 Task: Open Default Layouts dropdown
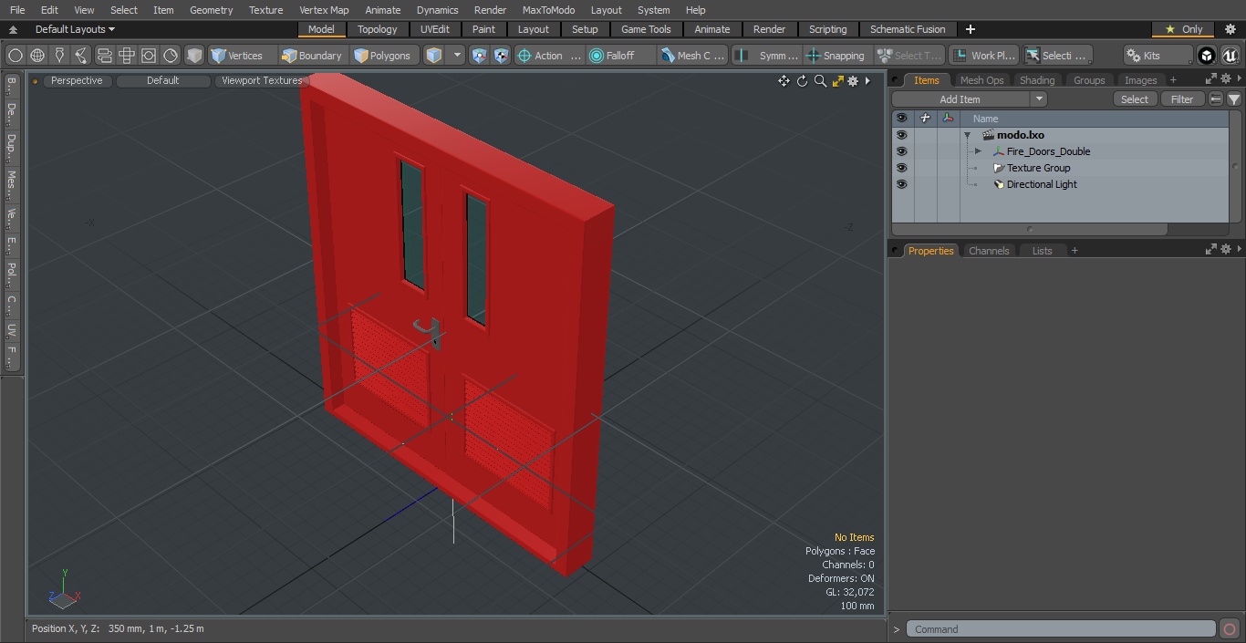coord(74,29)
